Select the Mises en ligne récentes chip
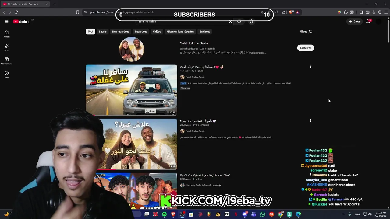The height and width of the screenshot is (219, 390). [x=180, y=32]
